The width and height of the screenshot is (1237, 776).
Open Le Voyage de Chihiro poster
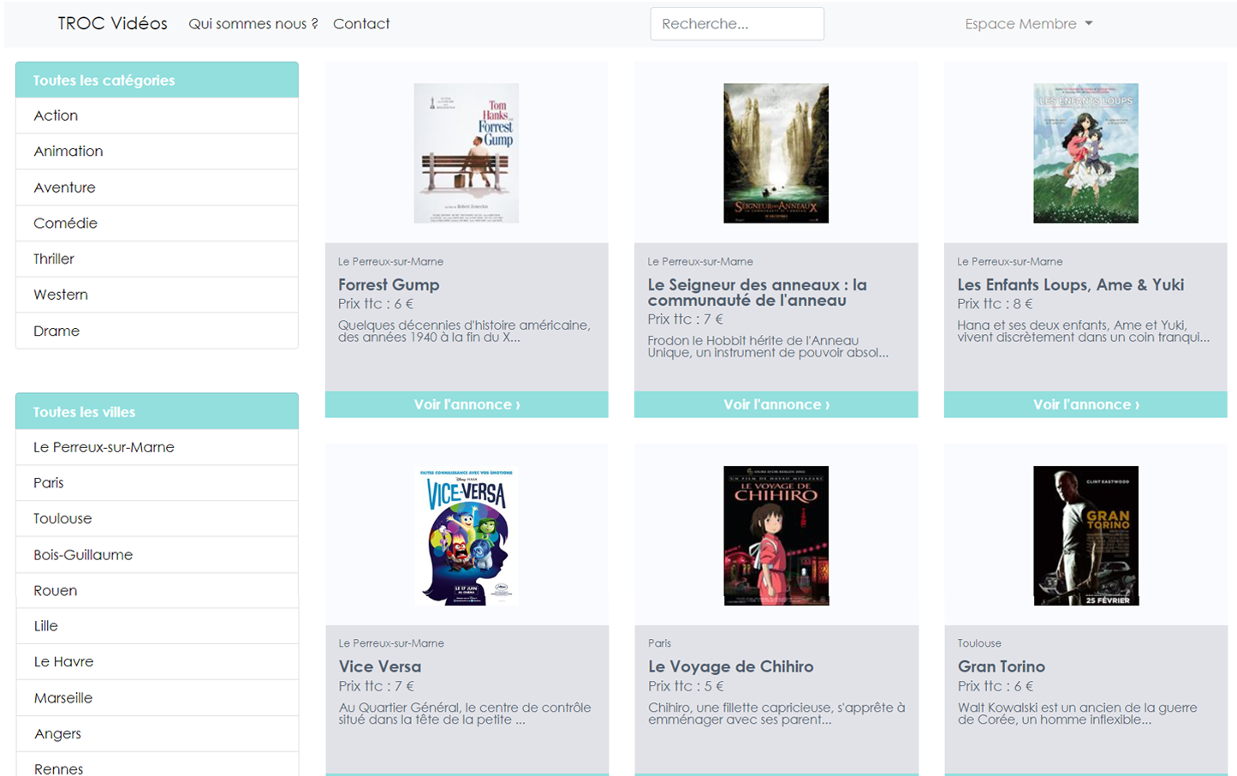coord(776,535)
